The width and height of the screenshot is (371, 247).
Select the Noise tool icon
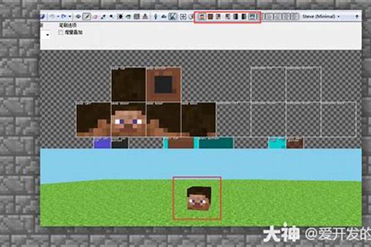[x=137, y=17]
